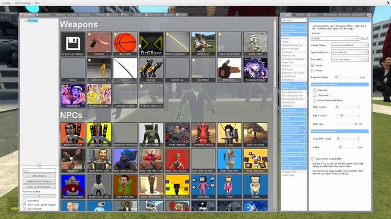Screen dimensions: 391x219
Task: Enable the Auto Mode checkbox
Action: (x=24, y=201)
